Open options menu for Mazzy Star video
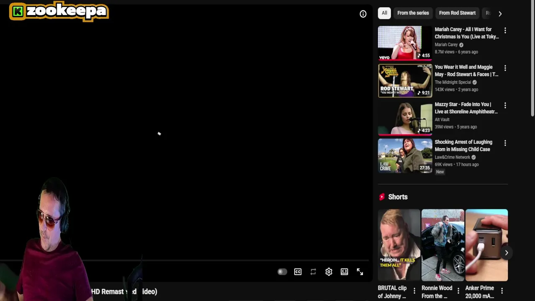Image resolution: width=535 pixels, height=301 pixels. (505, 105)
